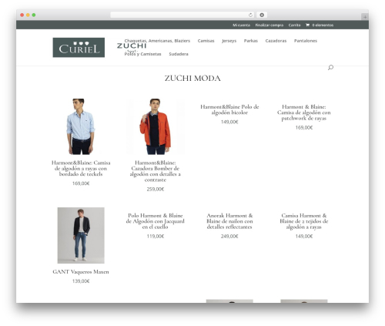
Task: Click the 119,00€ price
Action: pyautogui.click(x=156, y=236)
